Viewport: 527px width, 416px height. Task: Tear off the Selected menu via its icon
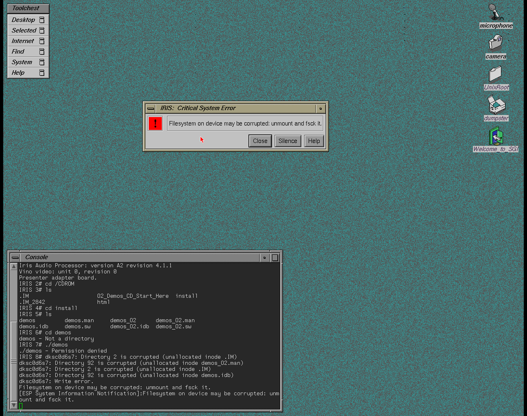pyautogui.click(x=42, y=30)
